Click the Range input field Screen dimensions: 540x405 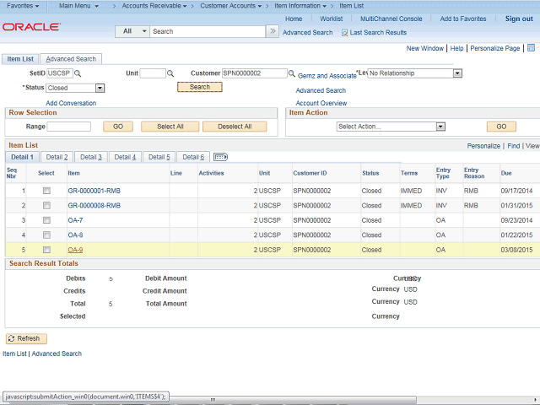[69, 127]
